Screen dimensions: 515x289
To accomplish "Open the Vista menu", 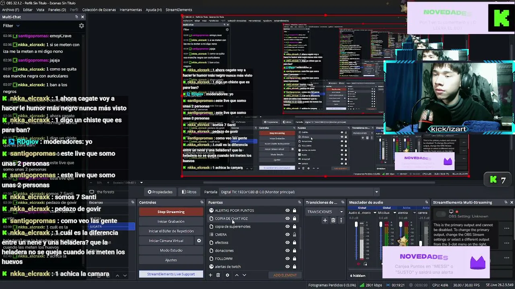I will [x=40, y=10].
